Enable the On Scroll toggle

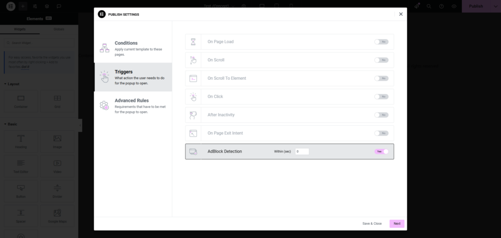381,60
